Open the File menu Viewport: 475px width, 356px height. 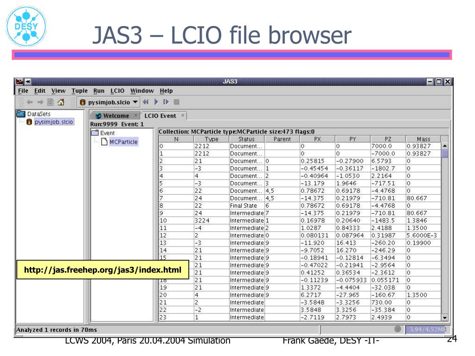coord(23,91)
